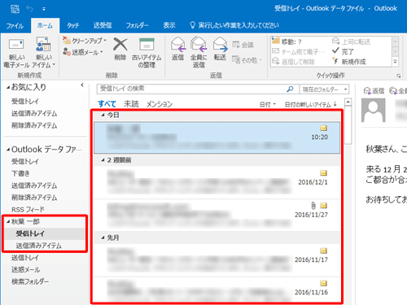Select quick step 新規作成
This screenshot has width=407, height=305.
click(x=349, y=62)
